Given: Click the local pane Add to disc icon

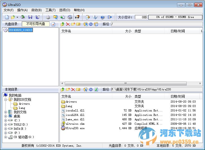Looking at the screenshot, I should click(86, 90).
